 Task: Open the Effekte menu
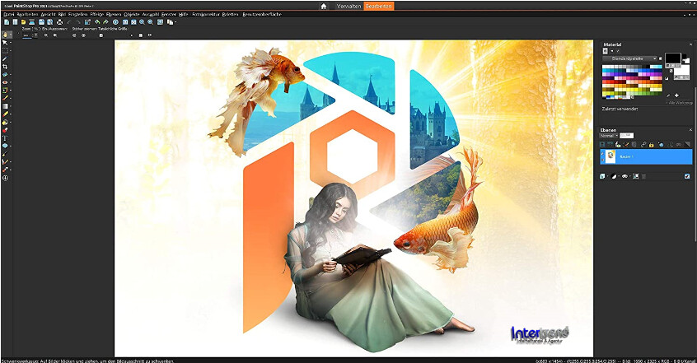(97, 14)
